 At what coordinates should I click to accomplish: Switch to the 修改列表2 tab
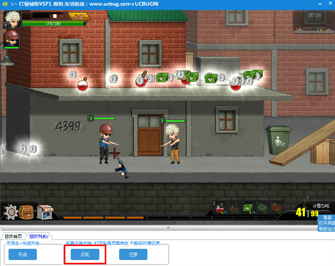click(x=39, y=236)
